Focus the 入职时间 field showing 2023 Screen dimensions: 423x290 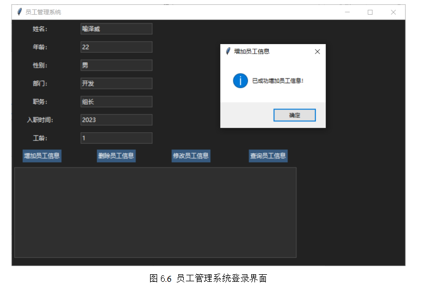116,120
